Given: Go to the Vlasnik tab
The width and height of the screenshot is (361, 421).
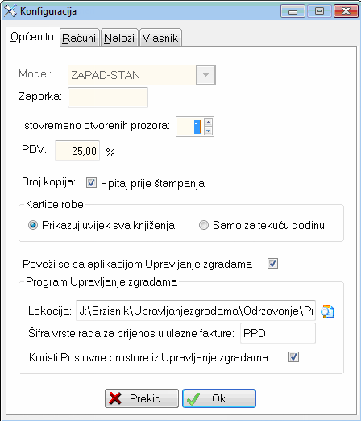Looking at the screenshot, I should click(x=160, y=38).
